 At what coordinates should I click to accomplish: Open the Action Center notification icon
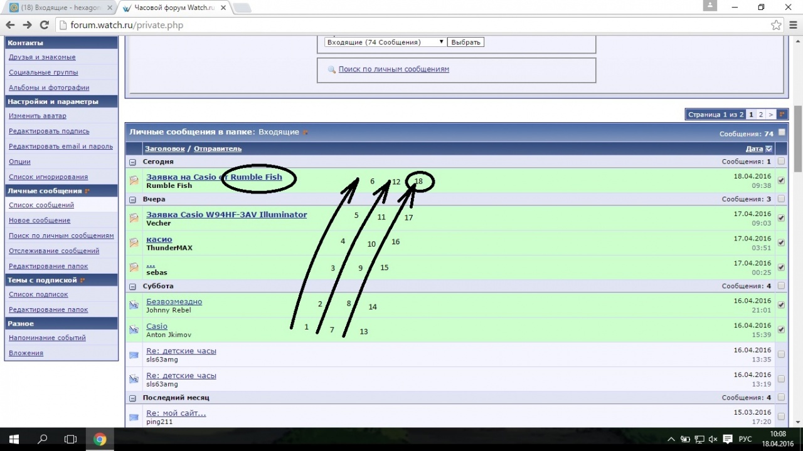coord(728,439)
